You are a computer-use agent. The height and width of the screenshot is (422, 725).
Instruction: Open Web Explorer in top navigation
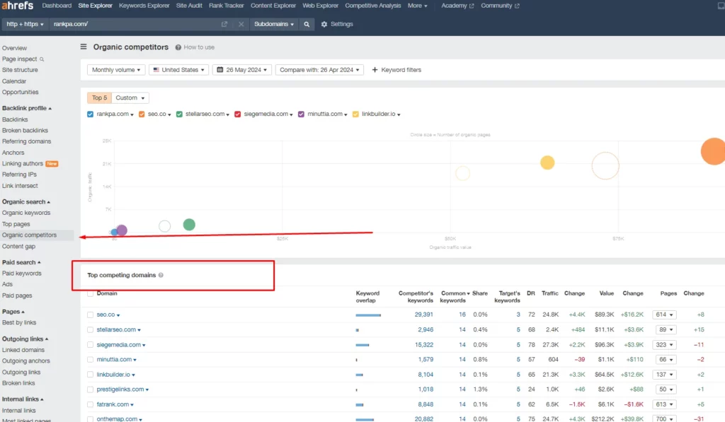pyautogui.click(x=321, y=6)
